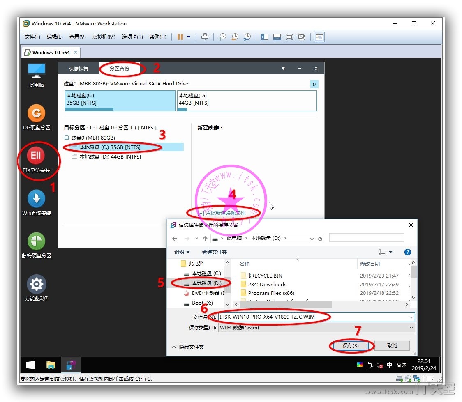Open 帮助(H) menu

pos(158,37)
